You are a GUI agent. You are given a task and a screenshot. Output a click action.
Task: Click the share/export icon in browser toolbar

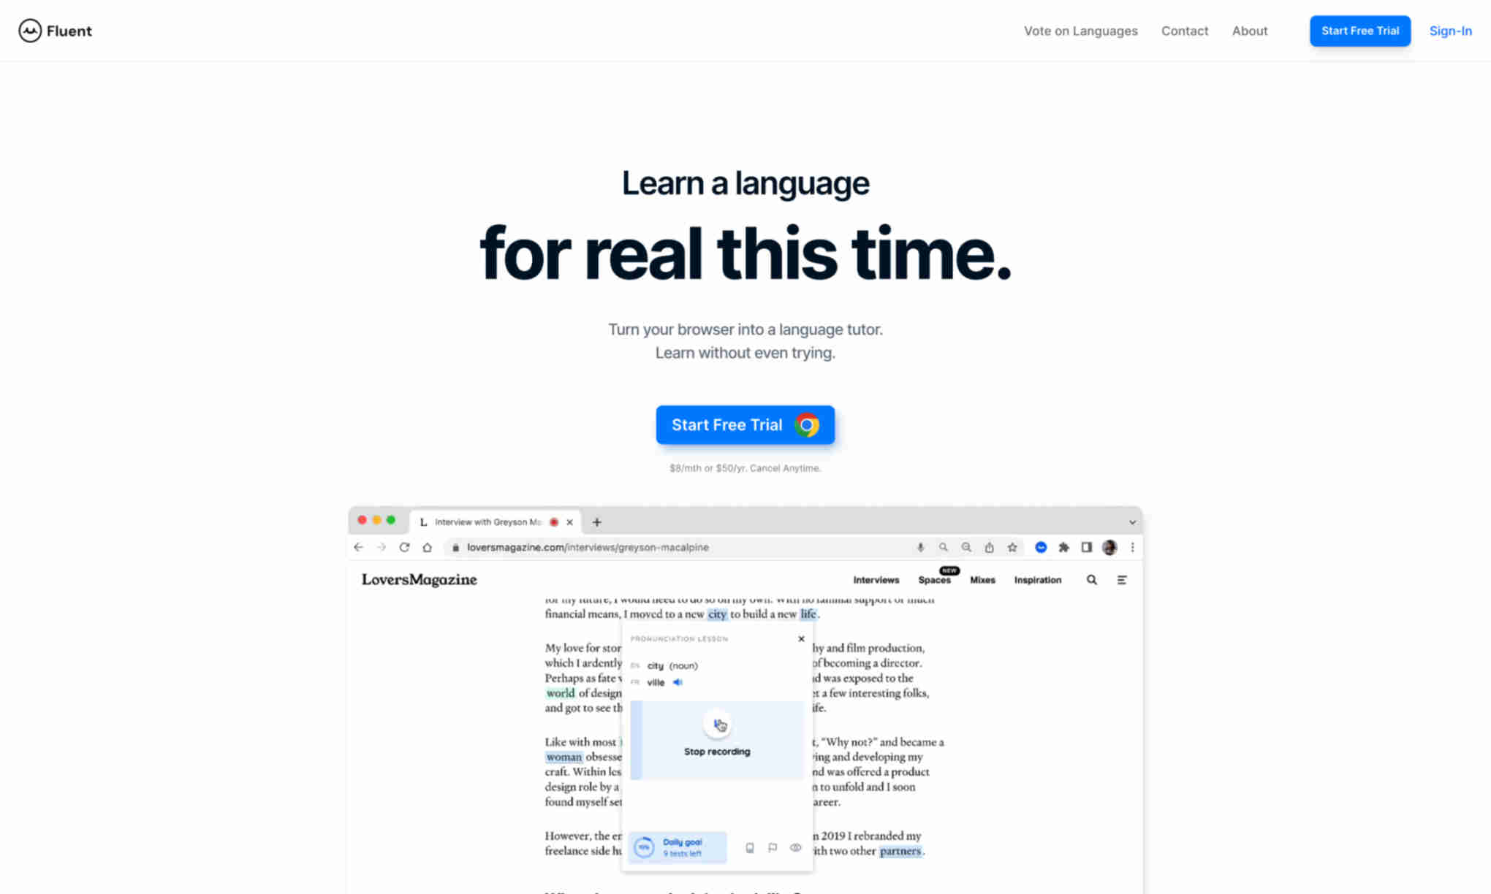point(988,547)
